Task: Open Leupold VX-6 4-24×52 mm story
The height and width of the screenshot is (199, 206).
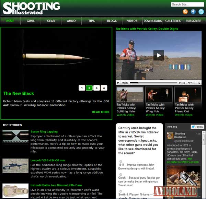Action: click(x=48, y=160)
